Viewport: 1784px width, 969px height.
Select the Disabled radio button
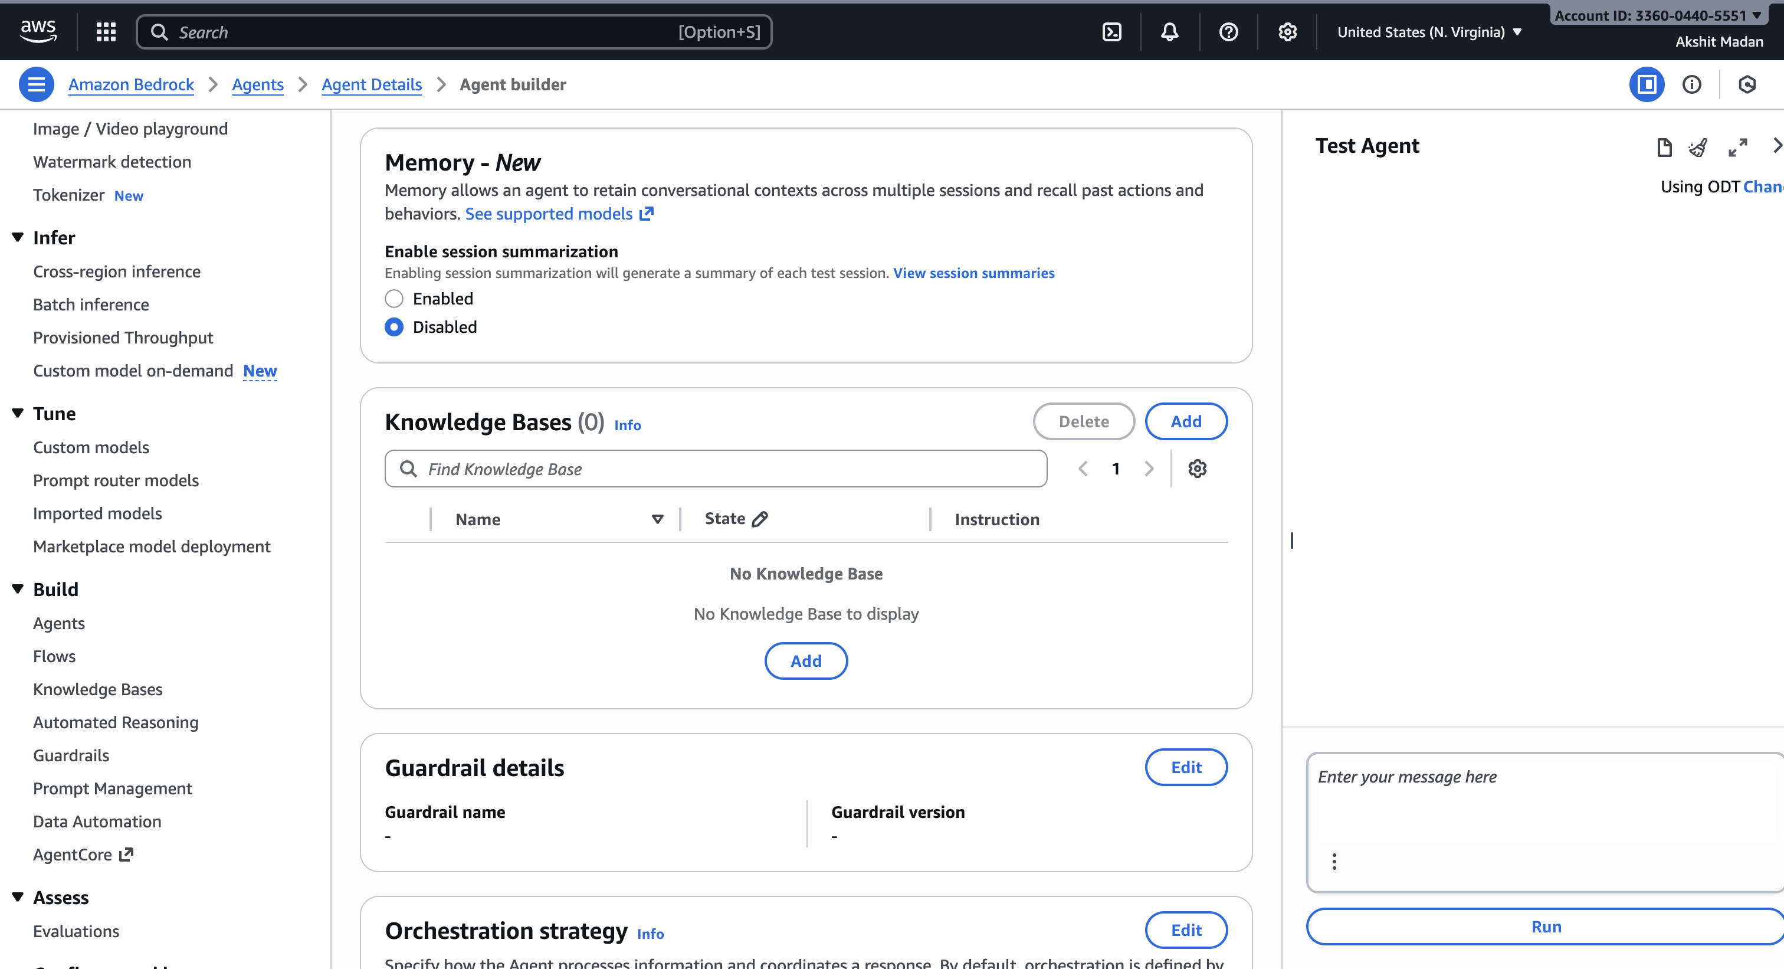[x=394, y=327]
